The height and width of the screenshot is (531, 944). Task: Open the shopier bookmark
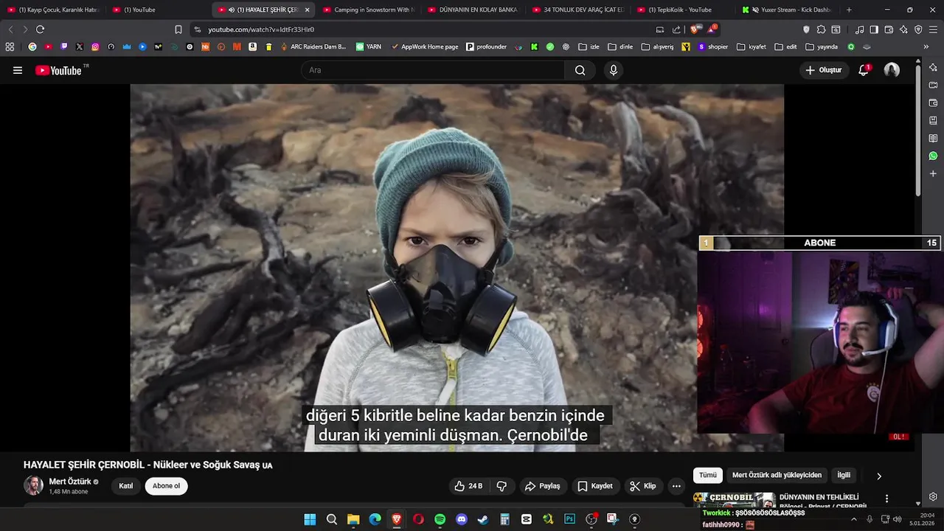(x=712, y=46)
